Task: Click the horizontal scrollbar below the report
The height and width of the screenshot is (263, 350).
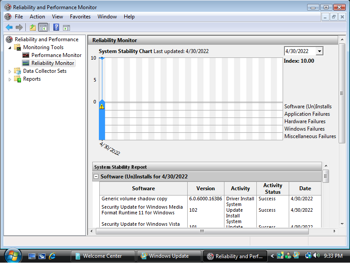Action: 202,231
